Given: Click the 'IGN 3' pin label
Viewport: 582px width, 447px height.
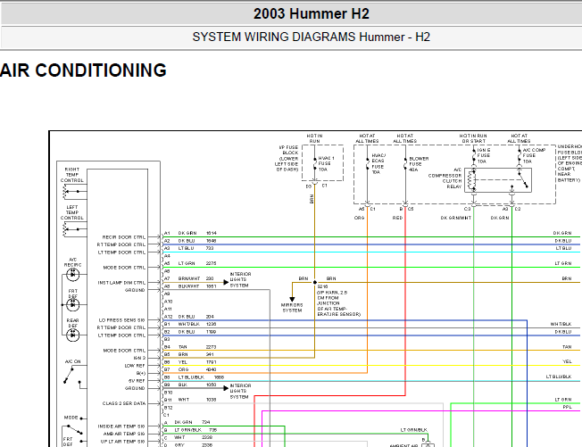Looking at the screenshot, I should pos(139,358).
